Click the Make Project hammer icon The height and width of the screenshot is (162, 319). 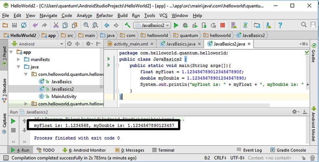tap(128, 25)
